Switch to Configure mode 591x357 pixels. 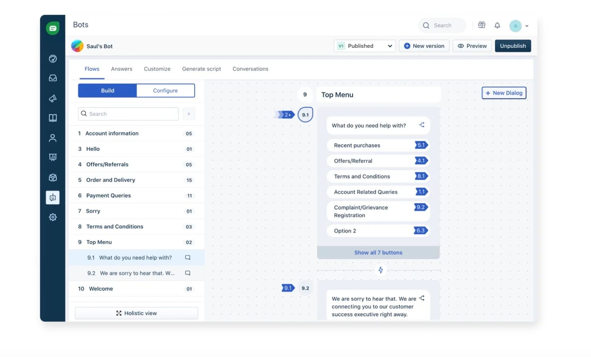165,91
